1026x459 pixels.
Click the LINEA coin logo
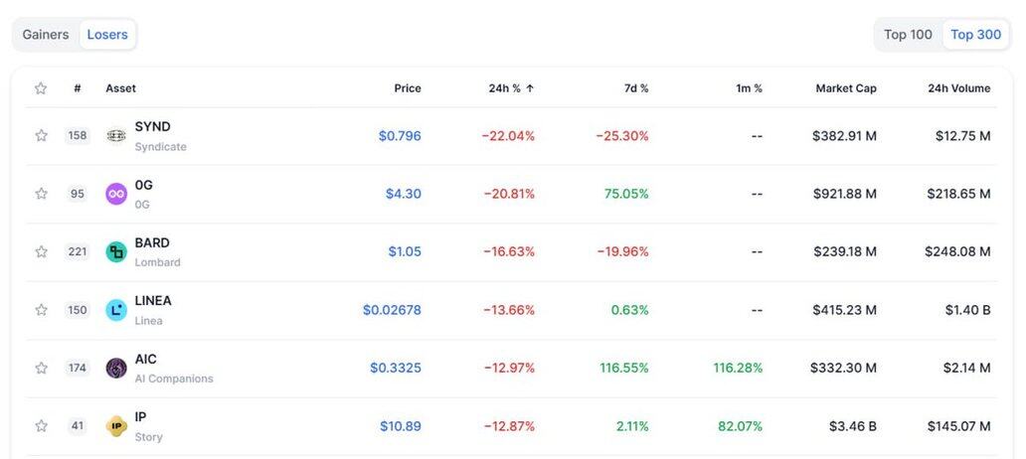(116, 310)
